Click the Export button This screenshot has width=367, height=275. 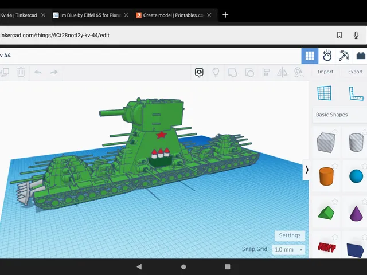pos(356,72)
